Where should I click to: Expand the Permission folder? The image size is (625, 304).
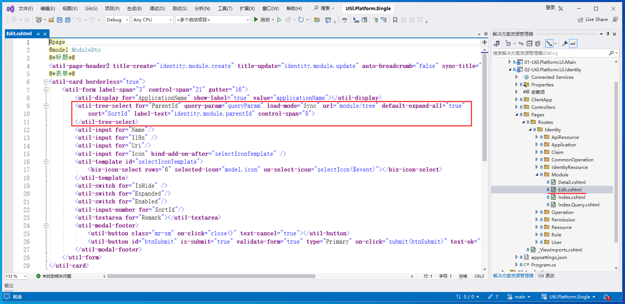(537, 220)
